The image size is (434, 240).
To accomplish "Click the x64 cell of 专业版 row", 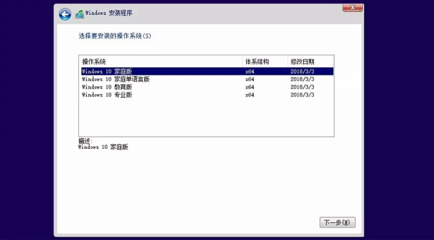I will pyautogui.click(x=250, y=95).
